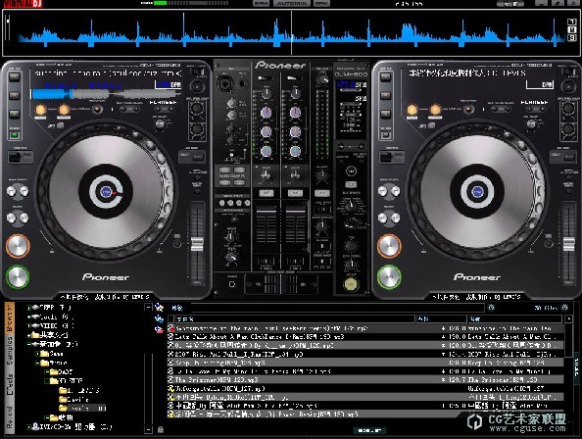Click second blue favorite folder icon
Viewport: 582px width, 439px height.
pos(159,318)
